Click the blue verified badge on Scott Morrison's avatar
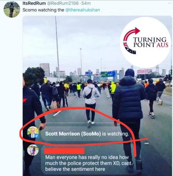The height and width of the screenshot is (176, 173). tap(37, 136)
